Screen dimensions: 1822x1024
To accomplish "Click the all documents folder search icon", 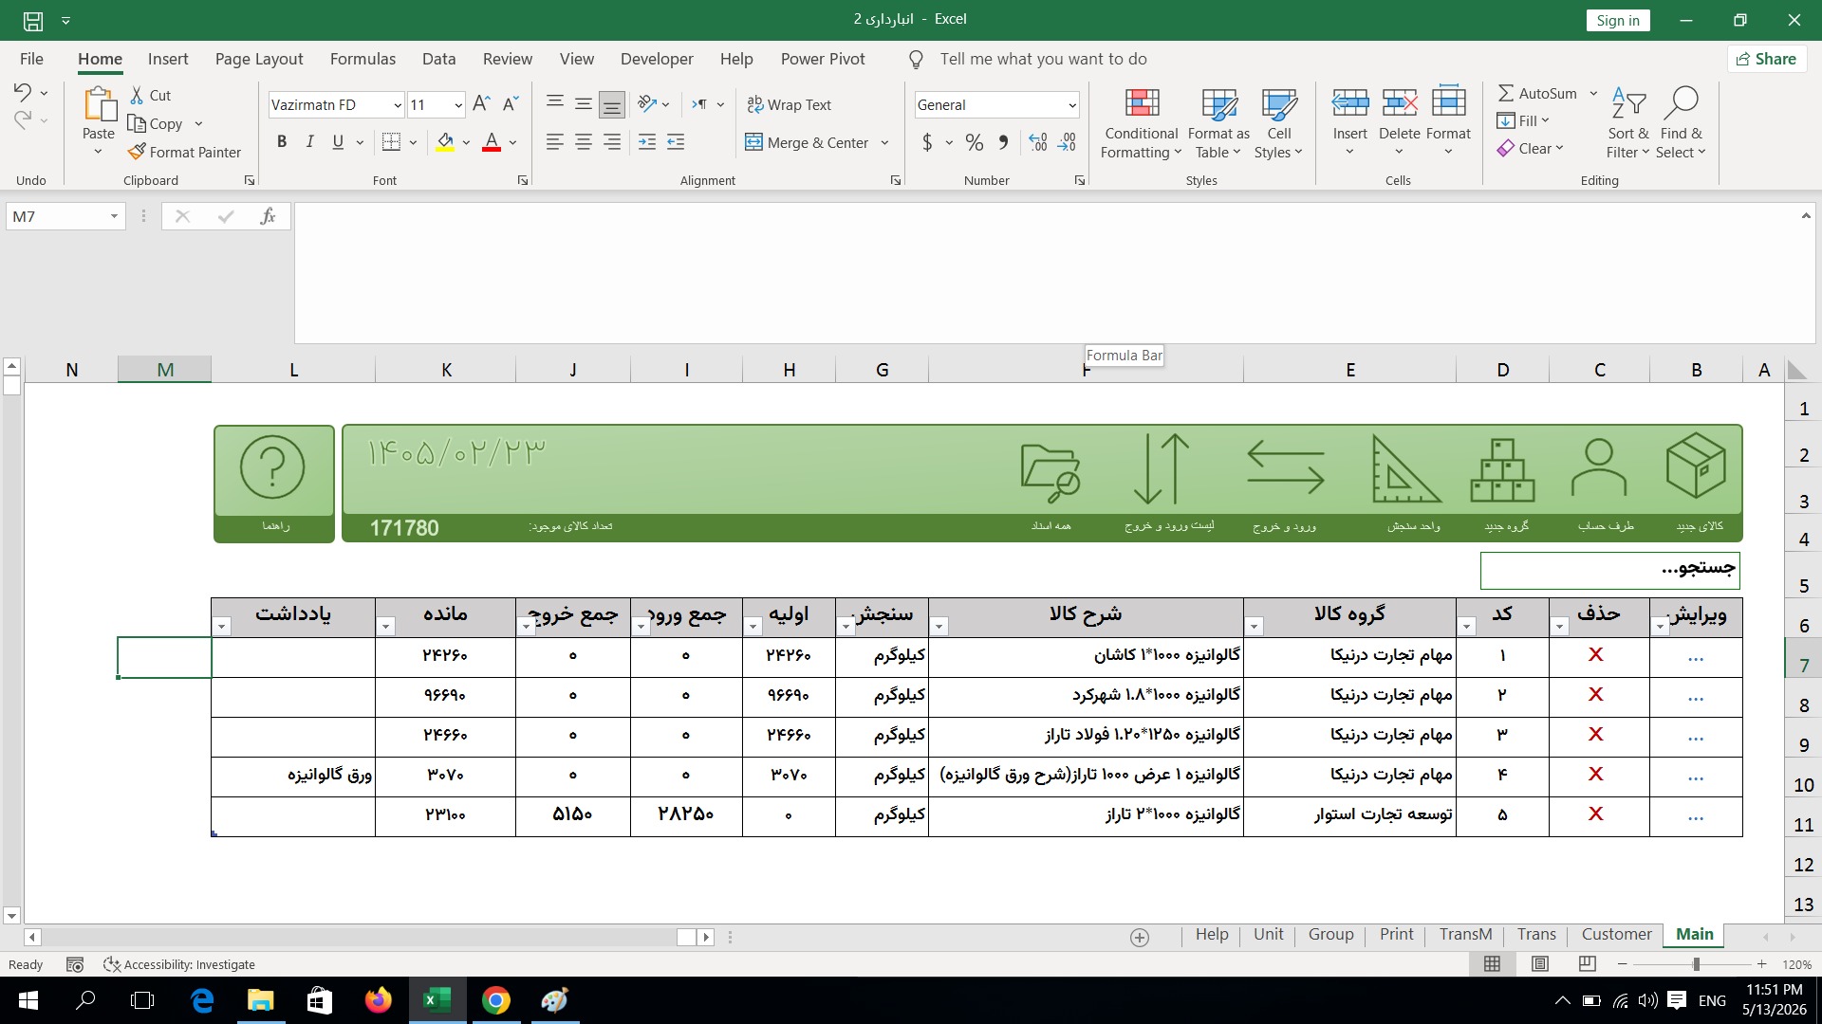I will [1050, 472].
